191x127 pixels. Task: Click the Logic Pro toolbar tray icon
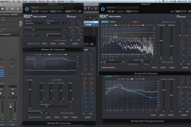[7, 9]
